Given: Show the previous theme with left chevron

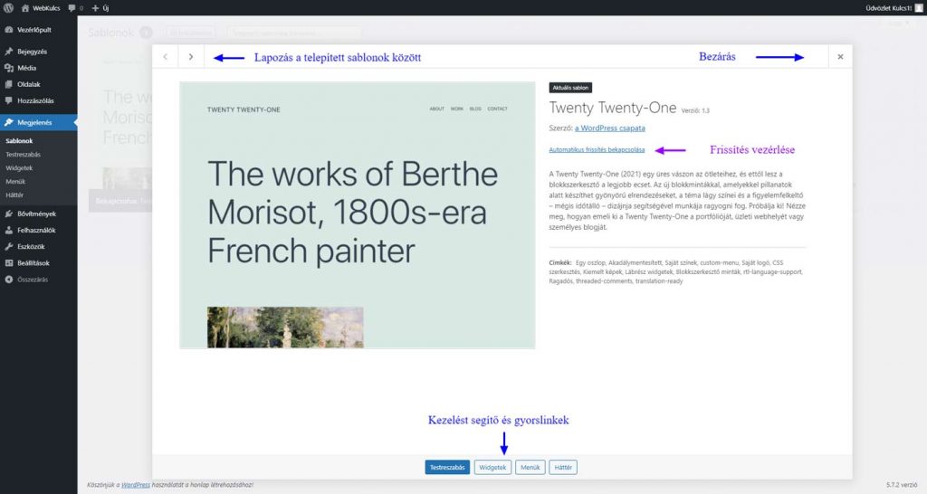Looking at the screenshot, I should click(165, 57).
